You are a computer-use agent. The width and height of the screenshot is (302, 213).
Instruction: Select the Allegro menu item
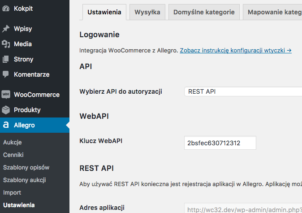click(x=35, y=125)
